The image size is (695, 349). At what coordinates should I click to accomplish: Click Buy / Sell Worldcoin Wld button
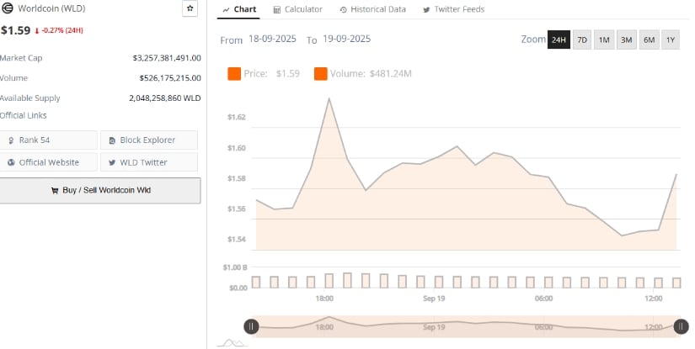100,191
